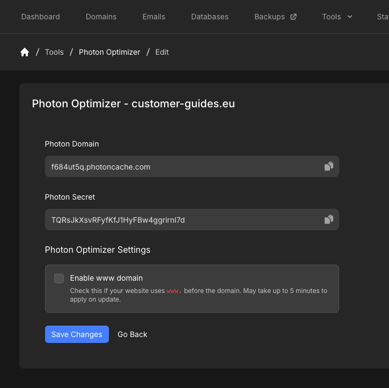Copy the Photon Secret value

tap(329, 219)
